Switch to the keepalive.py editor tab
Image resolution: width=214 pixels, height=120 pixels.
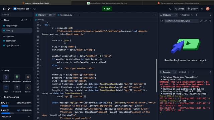click(65, 15)
